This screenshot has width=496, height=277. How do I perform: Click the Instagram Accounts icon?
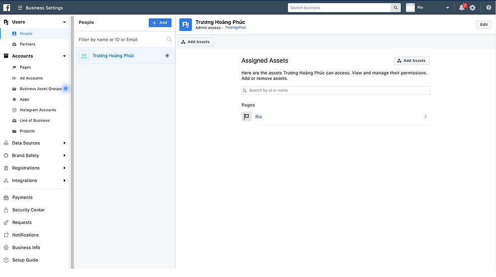tap(14, 110)
